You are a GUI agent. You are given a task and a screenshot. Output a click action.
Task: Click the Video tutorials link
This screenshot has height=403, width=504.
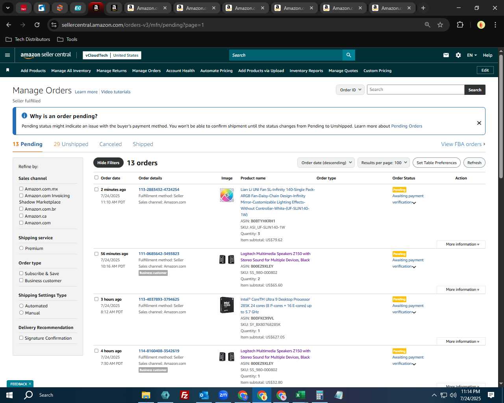tap(116, 92)
